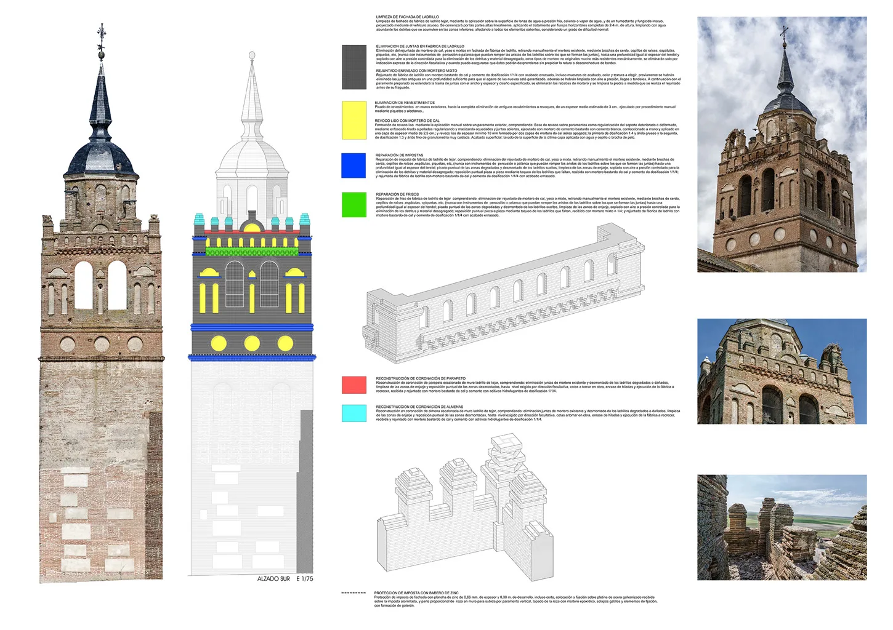Click the "REVOCO LISO CON MORTERO DE CAL" heading
This screenshot has height=630, width=893.
coord(407,121)
